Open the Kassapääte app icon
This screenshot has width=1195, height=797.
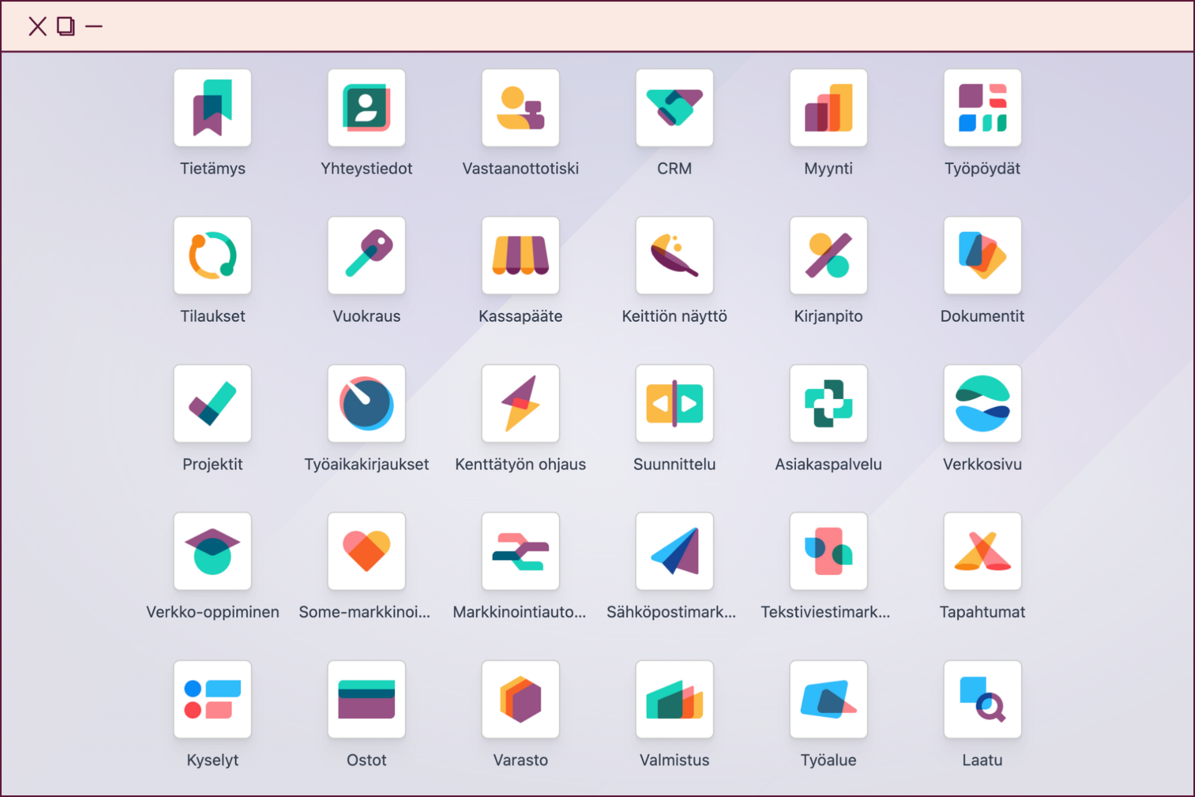click(520, 256)
